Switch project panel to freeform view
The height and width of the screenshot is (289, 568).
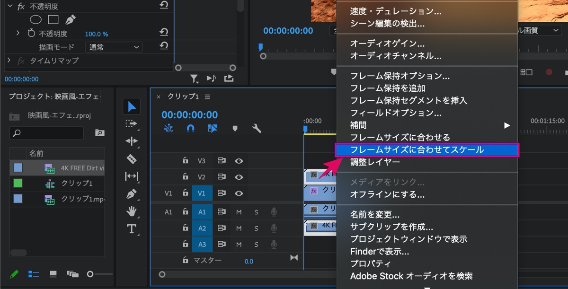(72, 274)
